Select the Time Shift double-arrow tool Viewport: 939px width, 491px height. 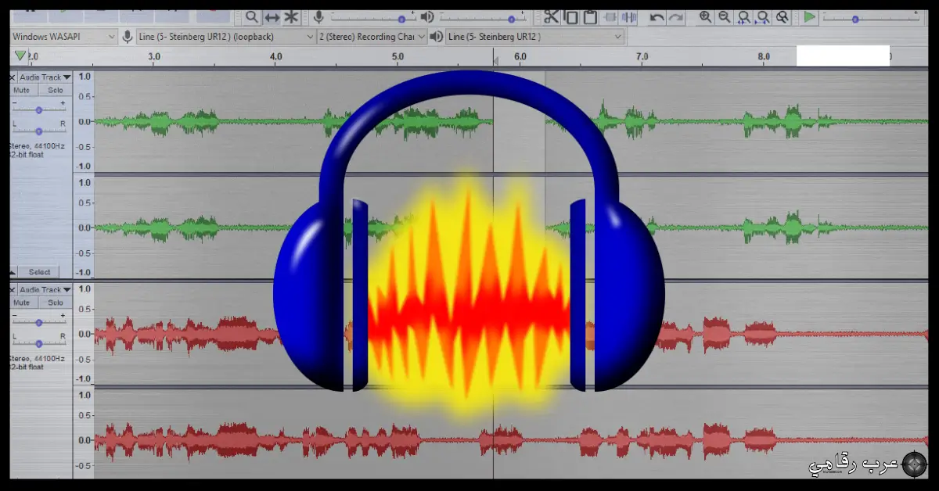272,16
